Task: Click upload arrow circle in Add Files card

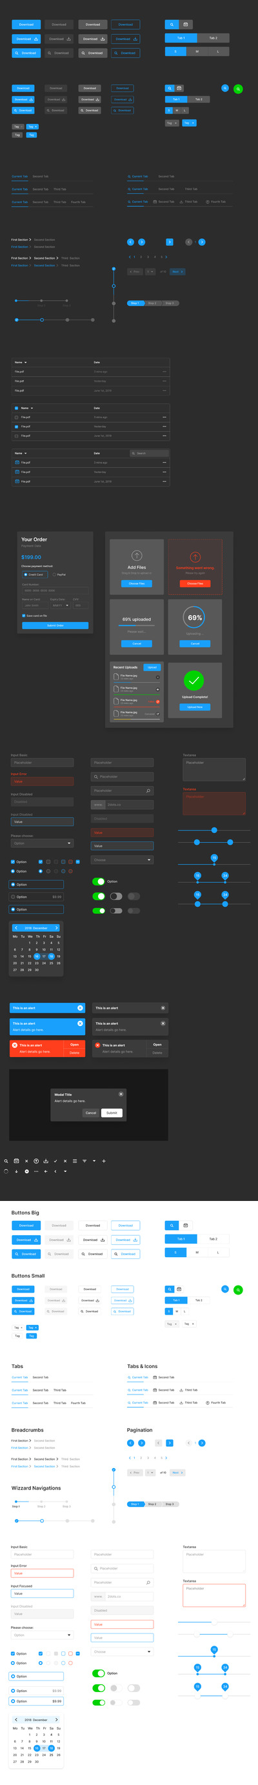Action: click(137, 555)
